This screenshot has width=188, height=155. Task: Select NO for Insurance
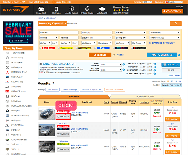[148, 64]
